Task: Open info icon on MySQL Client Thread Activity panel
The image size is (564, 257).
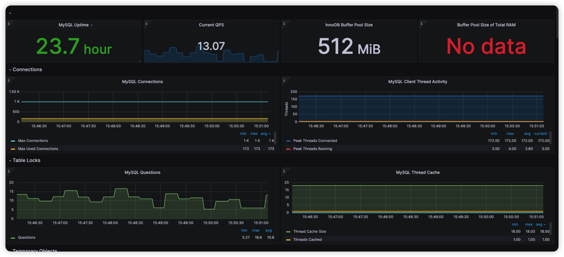Action: [x=284, y=80]
